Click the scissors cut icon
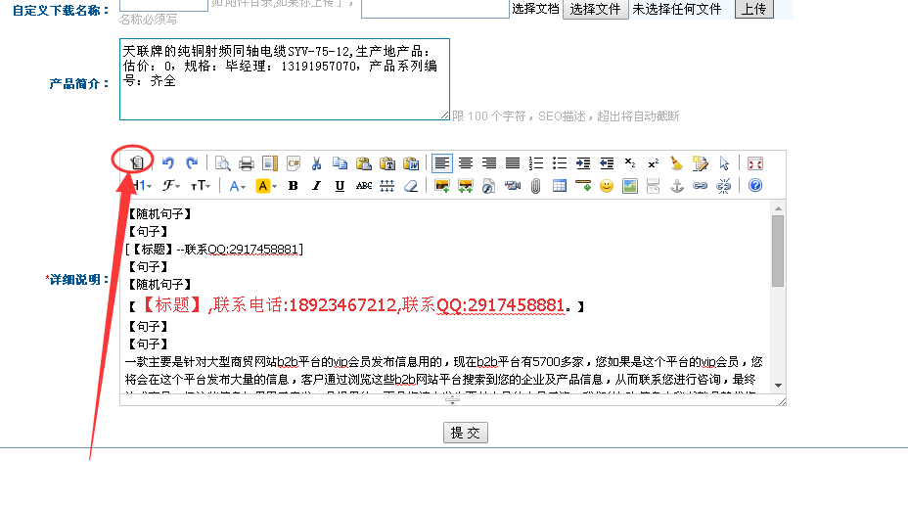Screen dimensions: 908x505 coord(317,163)
